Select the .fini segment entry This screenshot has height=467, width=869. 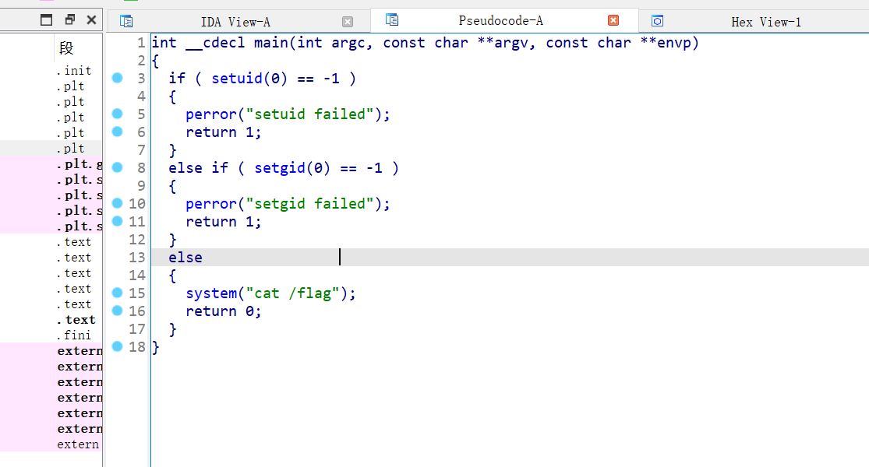(x=73, y=335)
